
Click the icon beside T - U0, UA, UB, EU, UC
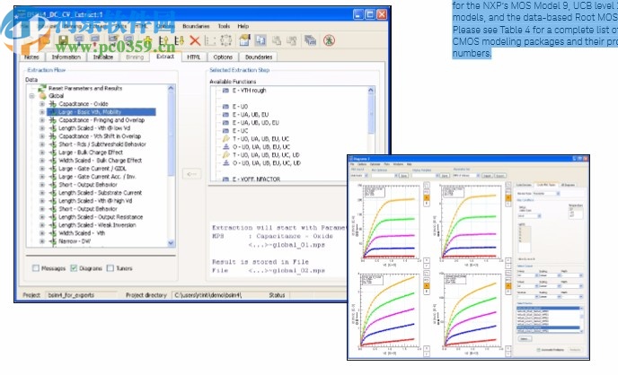coord(225,138)
